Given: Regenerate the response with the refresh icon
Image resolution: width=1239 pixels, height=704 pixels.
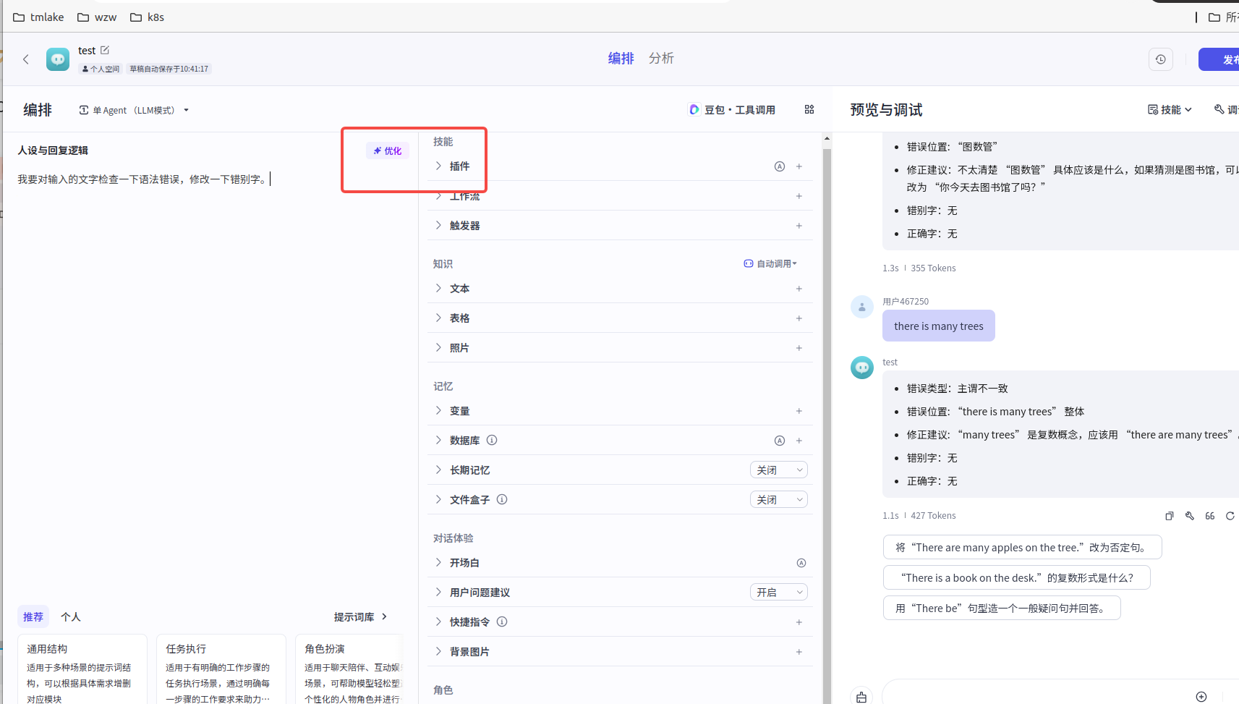Looking at the screenshot, I should point(1230,516).
